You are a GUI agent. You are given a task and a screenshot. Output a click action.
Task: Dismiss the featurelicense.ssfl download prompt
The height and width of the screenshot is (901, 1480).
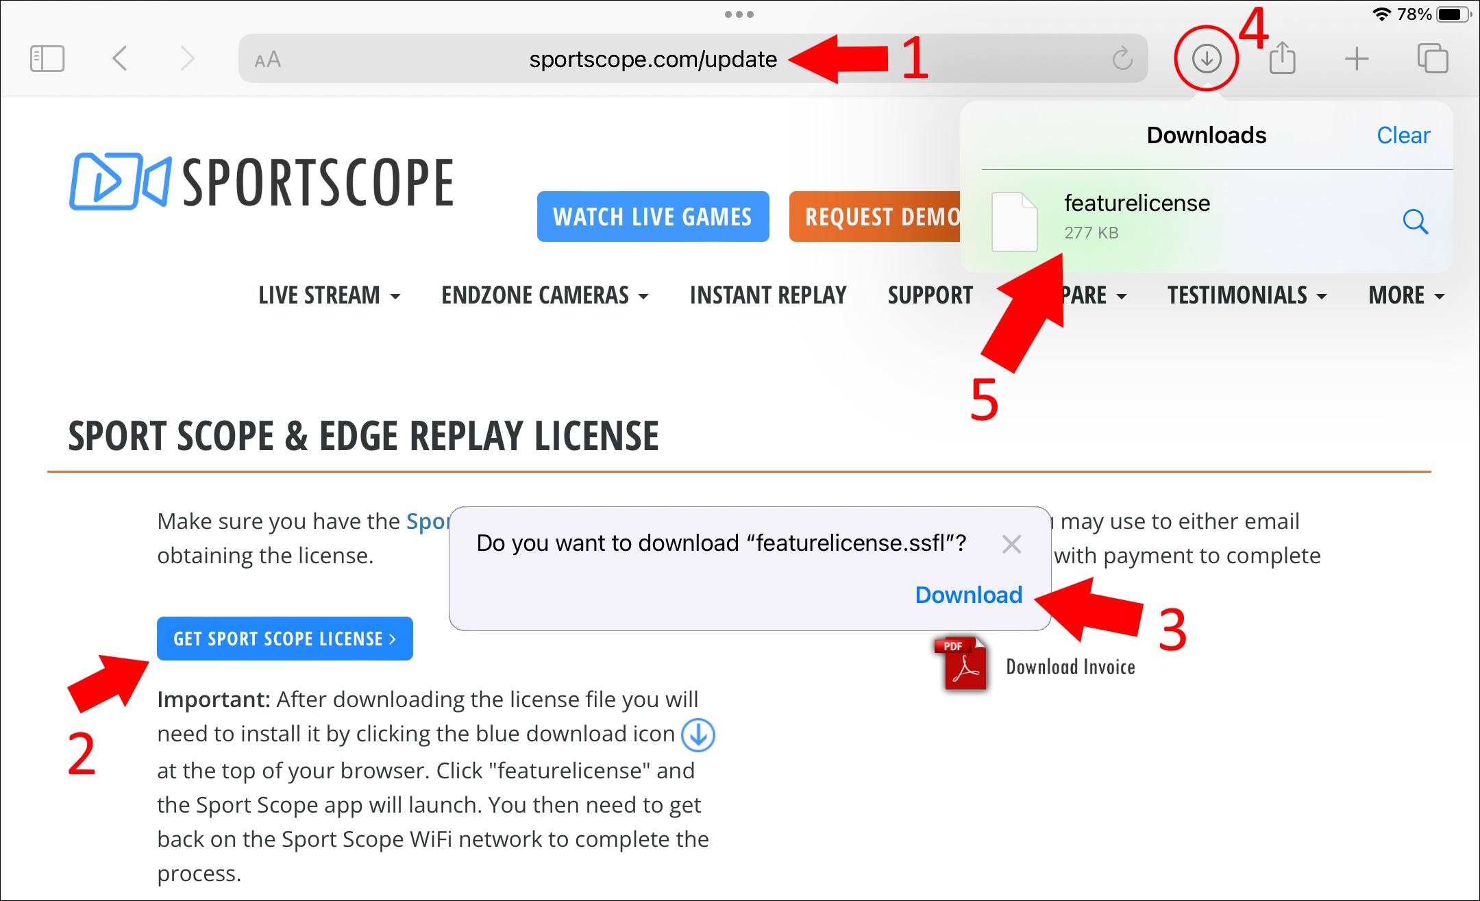click(1011, 544)
